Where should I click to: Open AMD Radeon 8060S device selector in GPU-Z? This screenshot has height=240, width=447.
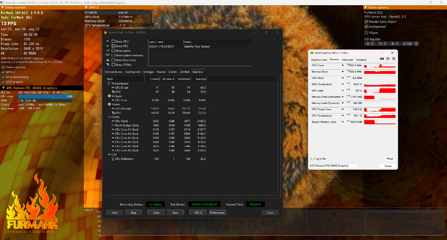(334, 166)
